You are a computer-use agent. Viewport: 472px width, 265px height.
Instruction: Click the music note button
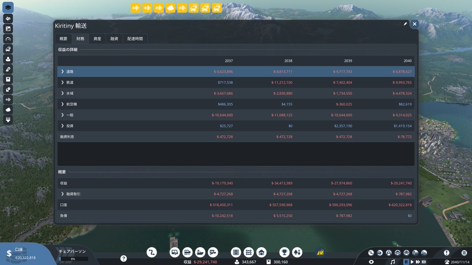(x=393, y=262)
